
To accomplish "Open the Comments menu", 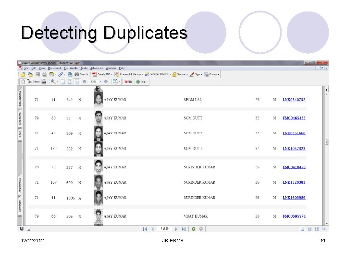I will (x=71, y=68).
